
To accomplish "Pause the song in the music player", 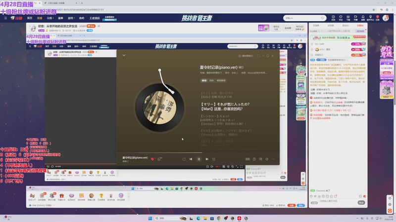I will click(x=199, y=159).
